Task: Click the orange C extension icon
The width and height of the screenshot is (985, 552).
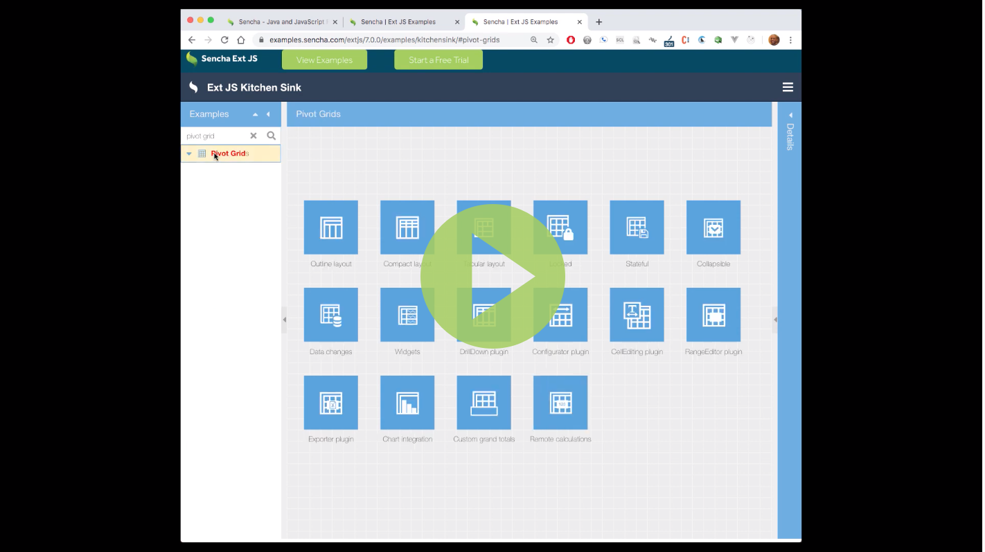Action: pos(686,40)
